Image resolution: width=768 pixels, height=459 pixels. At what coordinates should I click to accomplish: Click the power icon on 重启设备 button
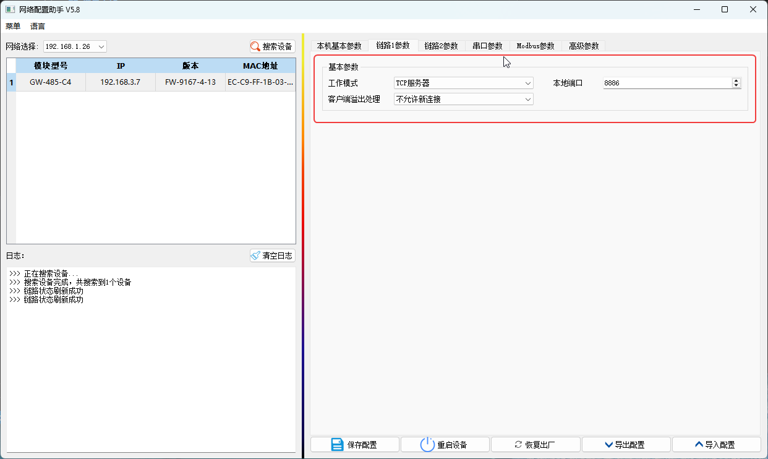pyautogui.click(x=427, y=444)
